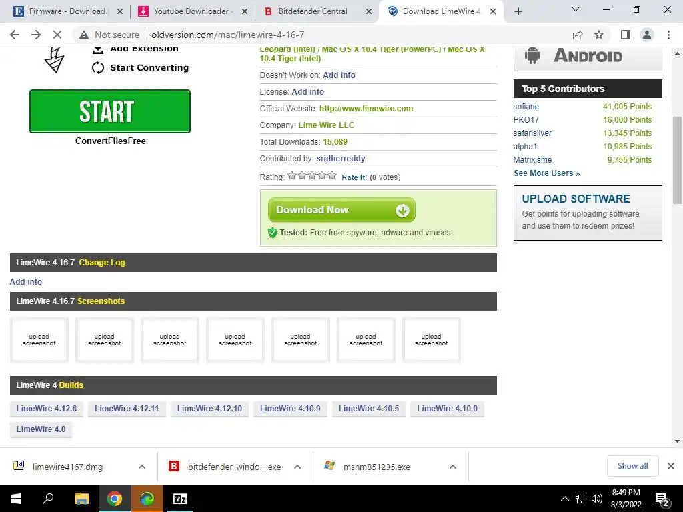Viewport: 683px width, 512px height.
Task: Click the fifth rating star
Action: pos(332,175)
